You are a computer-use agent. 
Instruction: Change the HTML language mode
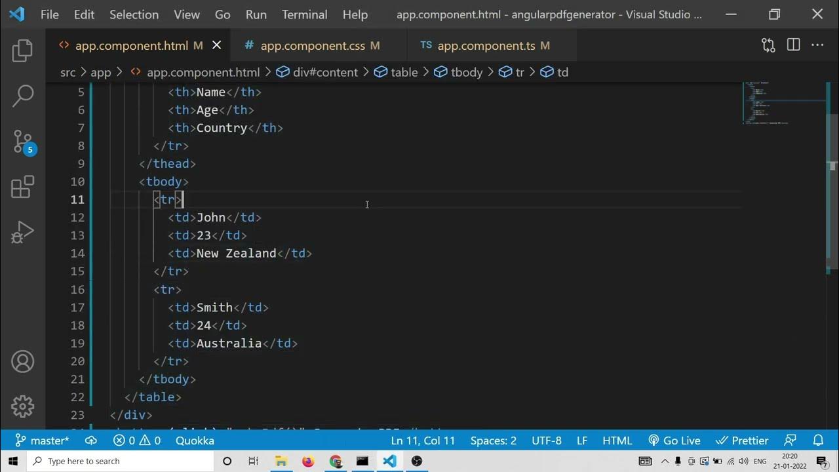pos(617,441)
